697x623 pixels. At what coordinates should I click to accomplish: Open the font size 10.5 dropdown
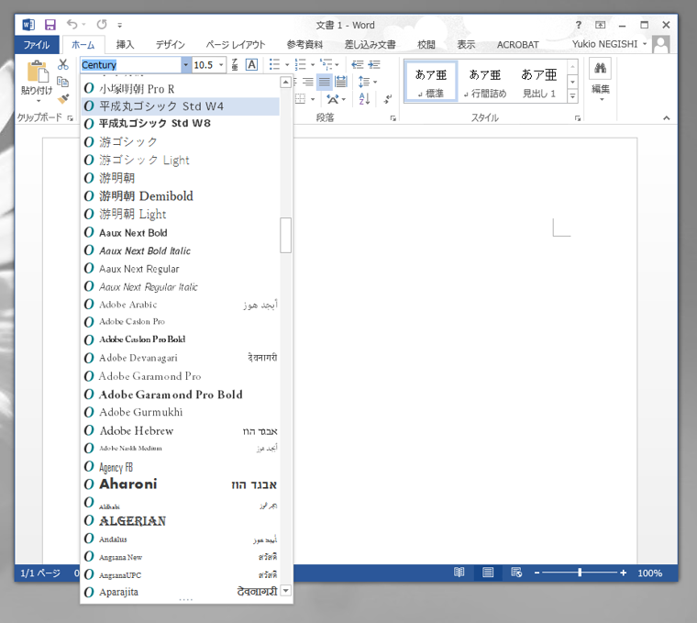tap(221, 65)
